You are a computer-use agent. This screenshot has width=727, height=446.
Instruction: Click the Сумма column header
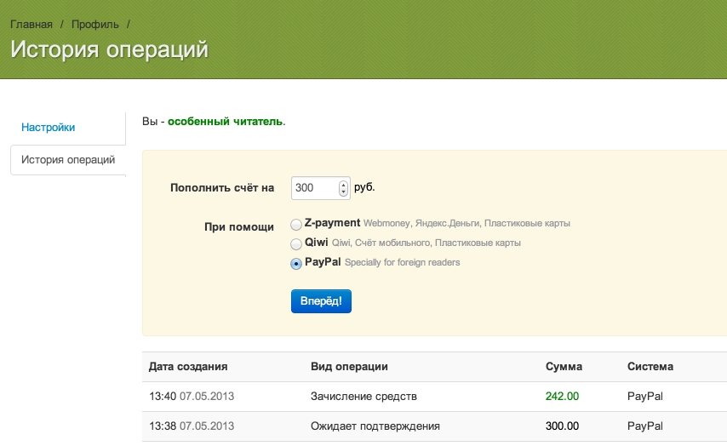564,367
